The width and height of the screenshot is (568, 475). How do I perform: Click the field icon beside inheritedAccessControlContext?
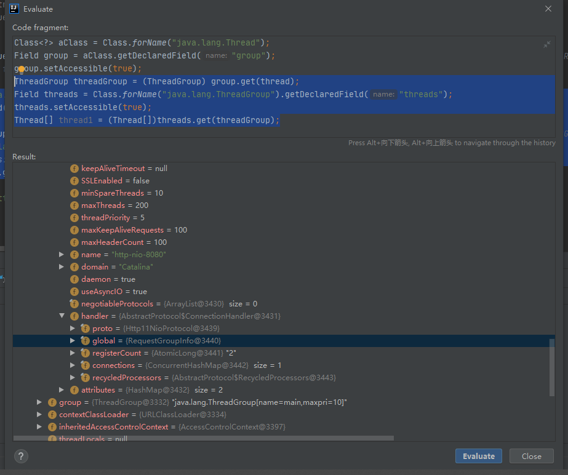52,427
